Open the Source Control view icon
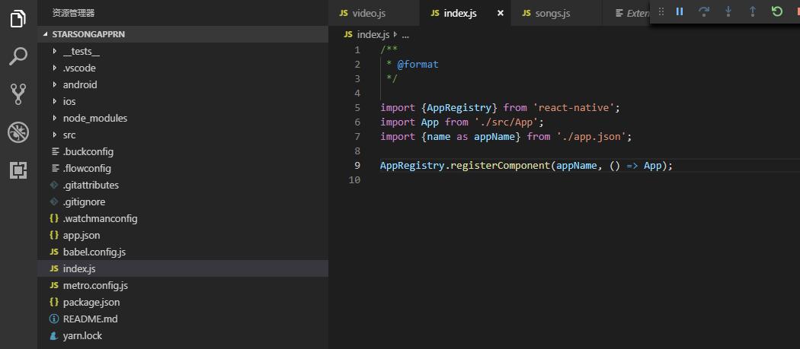Screen dimensions: 800x349 [x=18, y=94]
